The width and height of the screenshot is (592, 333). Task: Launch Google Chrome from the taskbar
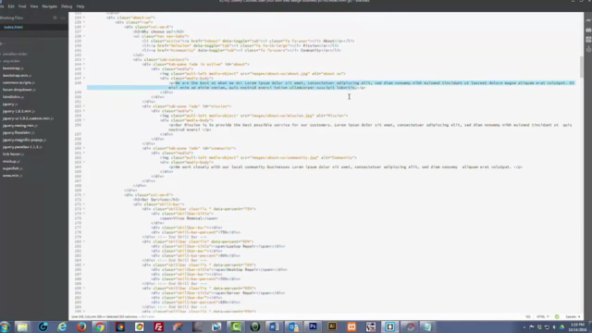pos(100,327)
